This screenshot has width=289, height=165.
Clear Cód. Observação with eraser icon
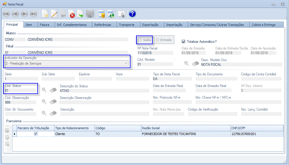(x=53, y=102)
